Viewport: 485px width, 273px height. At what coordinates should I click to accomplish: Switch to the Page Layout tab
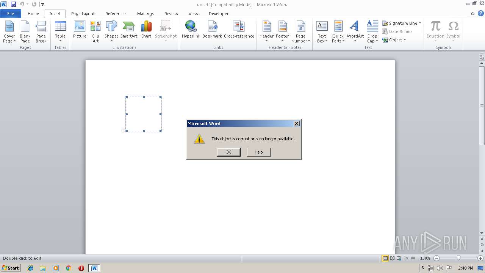tap(83, 14)
